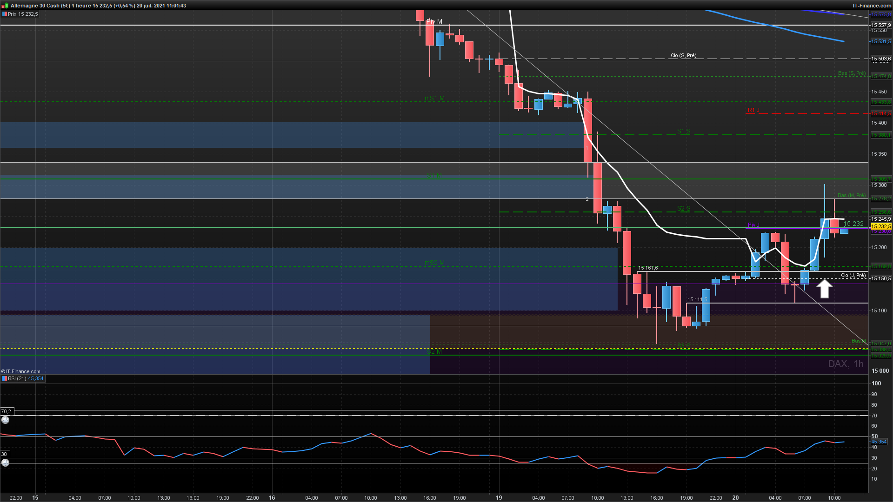The width and height of the screenshot is (893, 502).
Task: Click the alert bell under 30 level
Action: click(x=5, y=462)
